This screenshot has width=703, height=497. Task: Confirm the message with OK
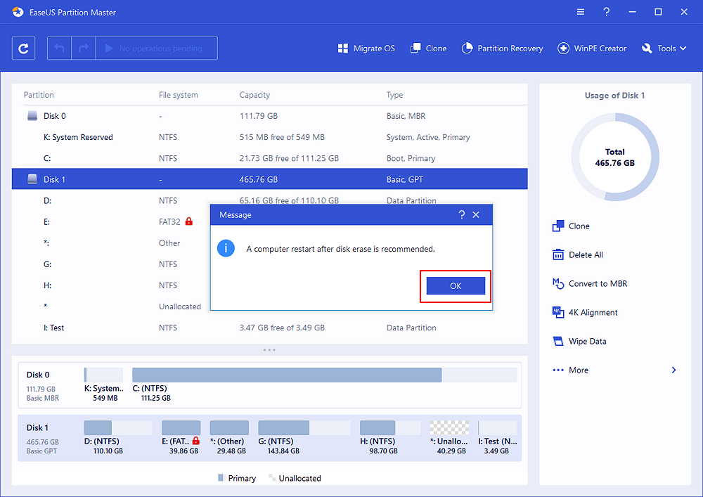[456, 286]
